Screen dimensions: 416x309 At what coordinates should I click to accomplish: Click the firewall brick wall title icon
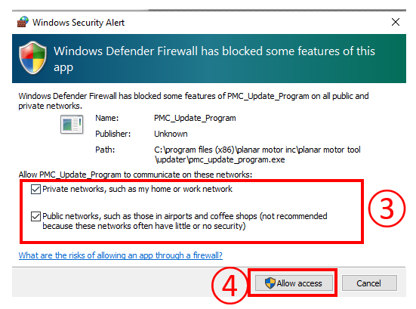point(23,22)
